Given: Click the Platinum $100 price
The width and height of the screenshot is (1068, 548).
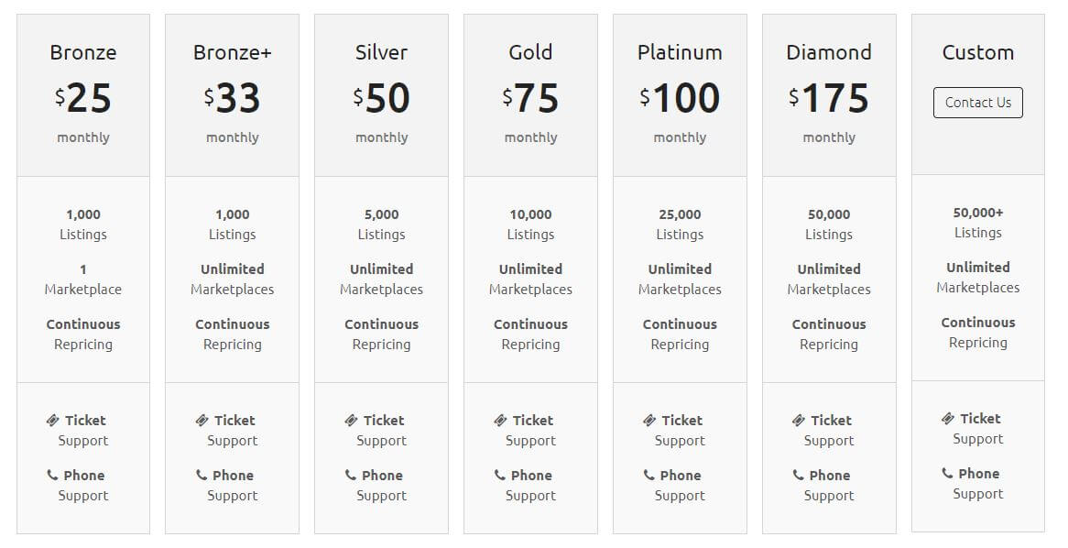Looking at the screenshot, I should pos(680,99).
